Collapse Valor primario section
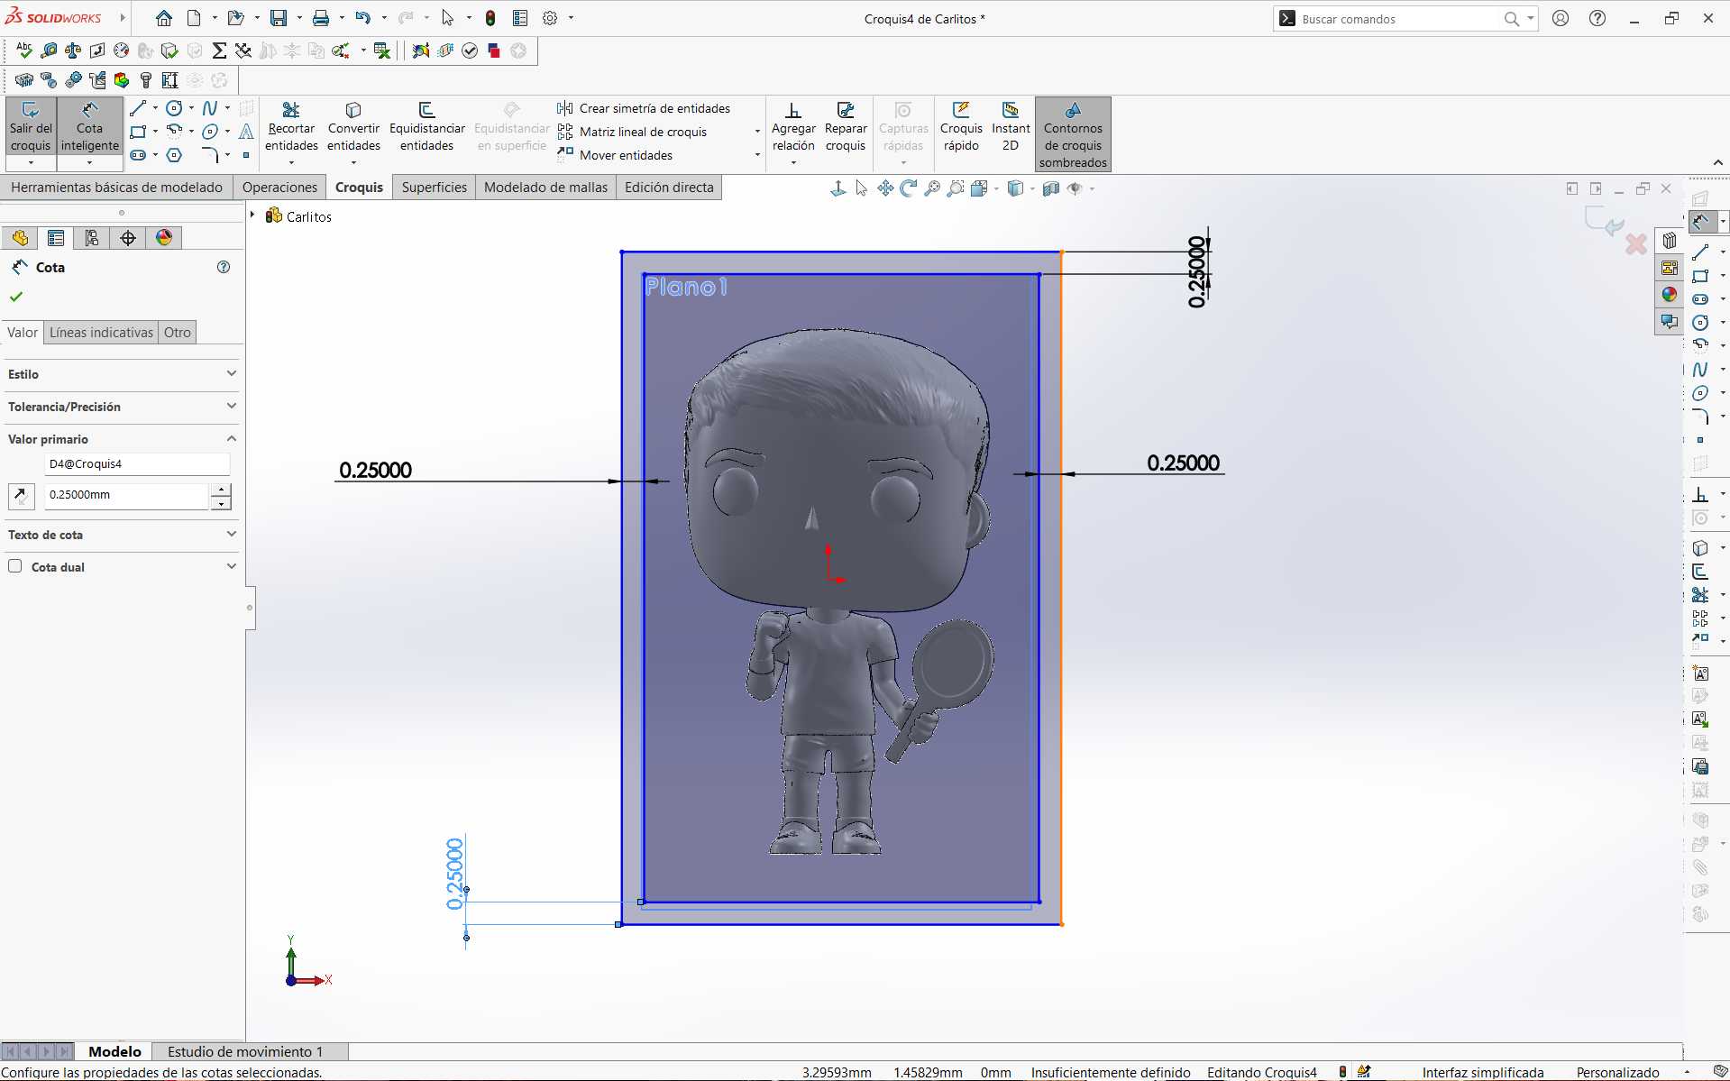Screen dimensions: 1730x1081 coord(231,438)
